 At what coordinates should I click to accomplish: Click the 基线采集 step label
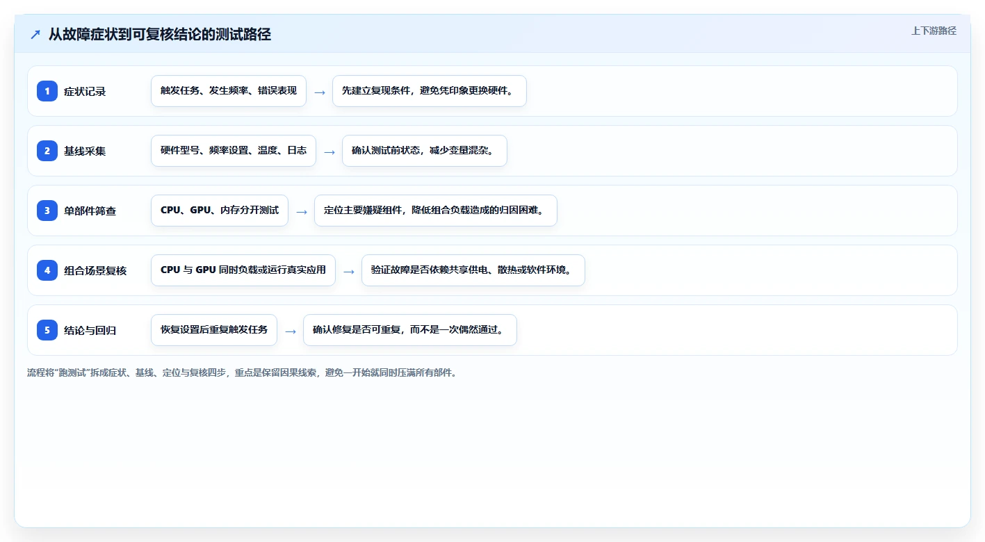(85, 151)
